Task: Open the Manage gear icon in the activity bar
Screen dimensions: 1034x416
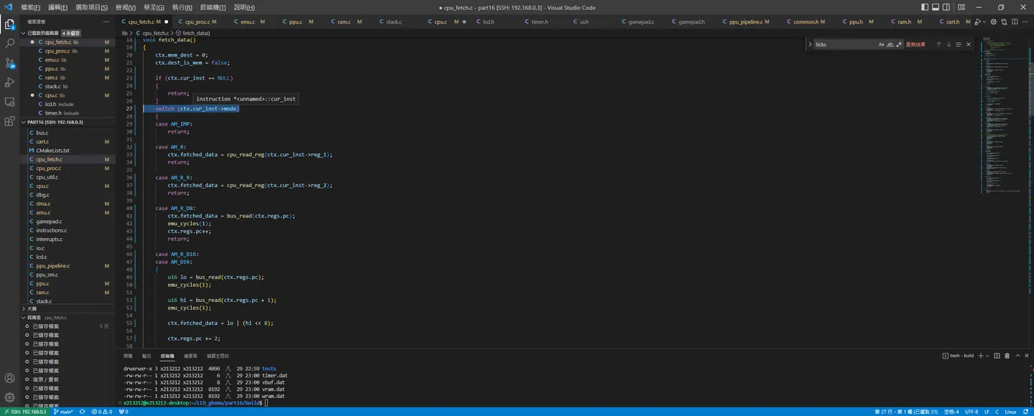Action: [10, 397]
